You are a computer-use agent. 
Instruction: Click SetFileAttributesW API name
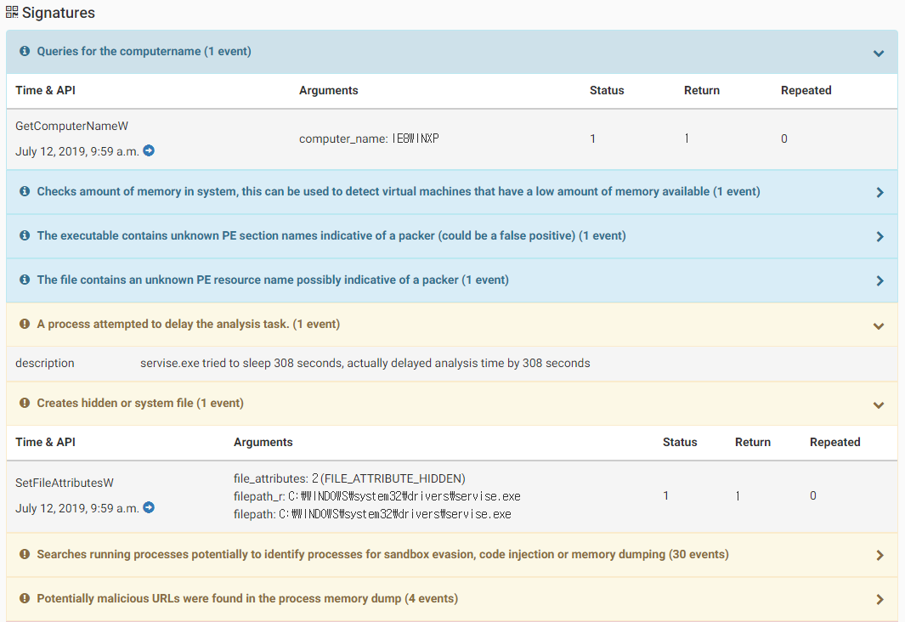pyautogui.click(x=65, y=483)
